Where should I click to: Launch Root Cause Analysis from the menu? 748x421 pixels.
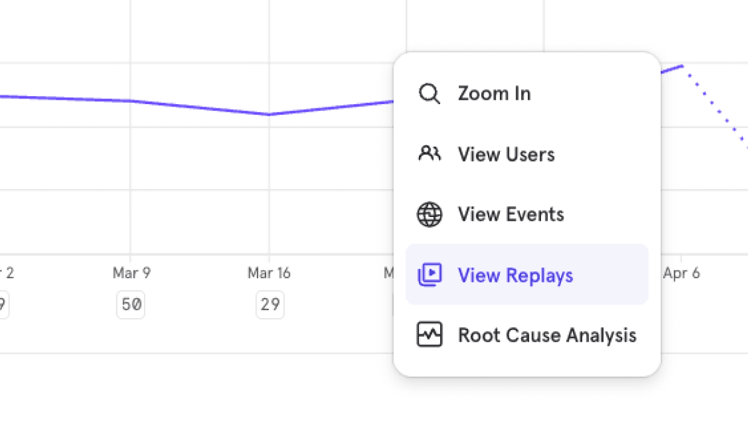pos(547,336)
